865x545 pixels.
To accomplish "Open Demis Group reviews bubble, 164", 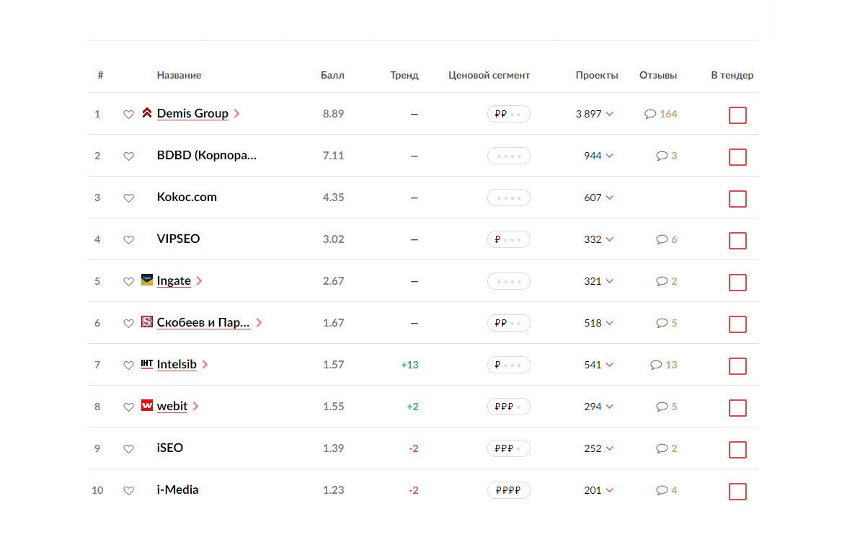I will (661, 114).
